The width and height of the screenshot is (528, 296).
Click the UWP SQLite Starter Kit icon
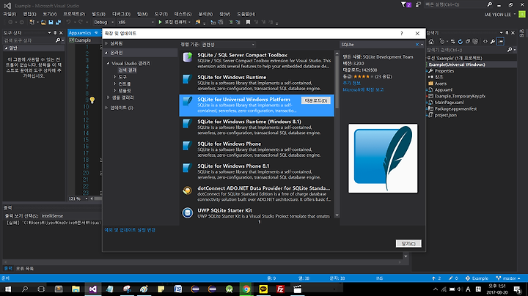188,212
